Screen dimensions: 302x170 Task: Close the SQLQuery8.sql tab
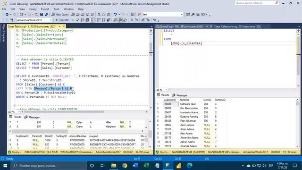coord(211,26)
